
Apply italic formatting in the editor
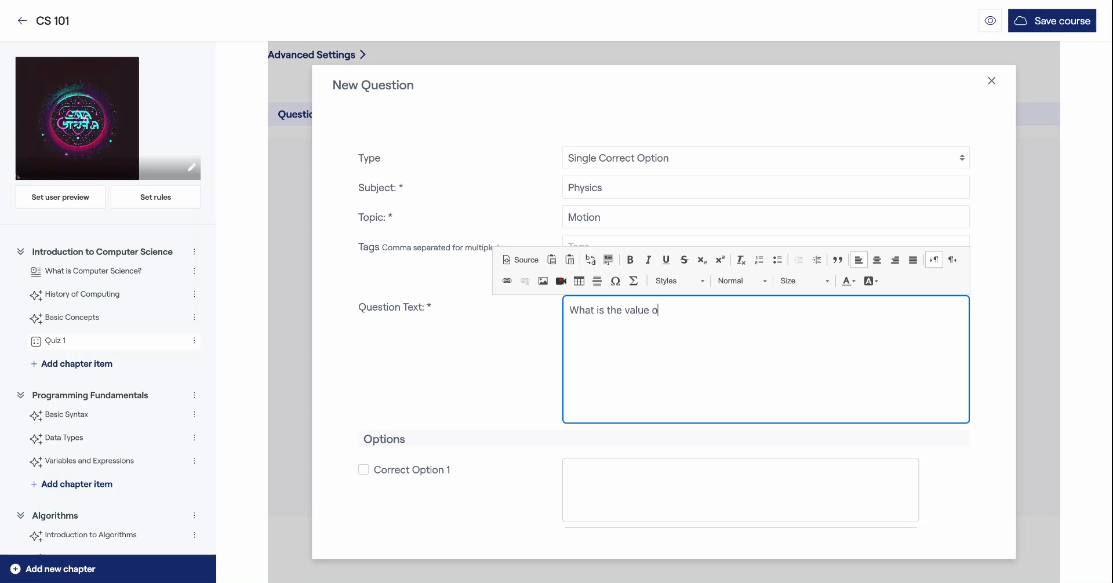(648, 260)
